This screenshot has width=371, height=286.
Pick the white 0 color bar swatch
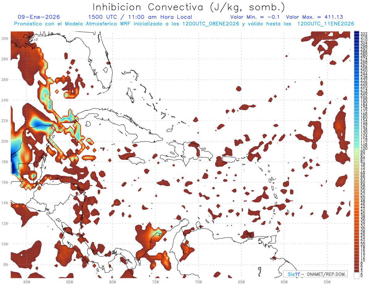(357, 276)
